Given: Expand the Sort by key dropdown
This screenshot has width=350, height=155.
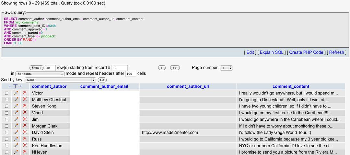Looking at the screenshot, I should tap(61, 80).
